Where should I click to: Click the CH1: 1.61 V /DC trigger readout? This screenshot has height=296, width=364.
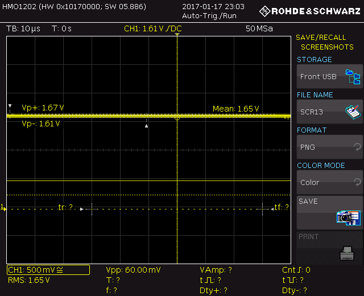153,28
